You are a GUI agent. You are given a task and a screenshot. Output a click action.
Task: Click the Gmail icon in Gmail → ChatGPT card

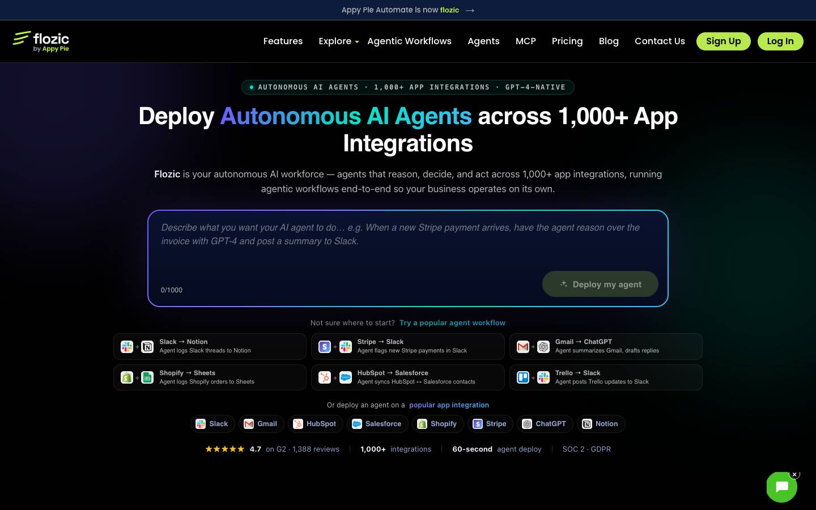[x=523, y=346]
